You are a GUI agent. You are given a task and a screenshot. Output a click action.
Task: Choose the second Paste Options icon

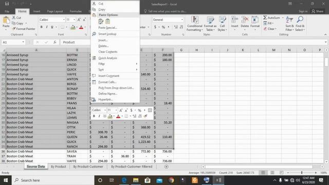pyautogui.click(x=107, y=22)
